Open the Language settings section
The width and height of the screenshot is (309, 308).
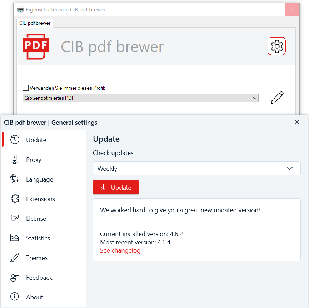click(x=44, y=179)
